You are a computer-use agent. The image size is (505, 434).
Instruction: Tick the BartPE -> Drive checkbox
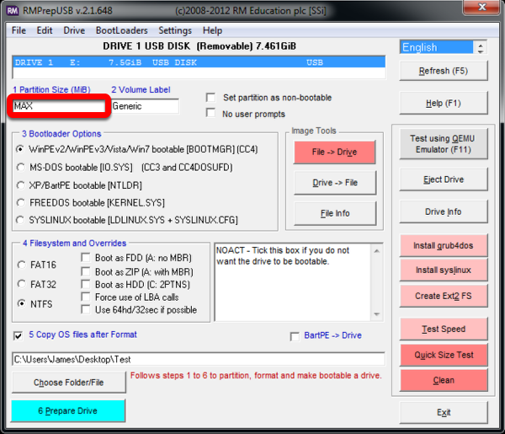click(x=295, y=336)
